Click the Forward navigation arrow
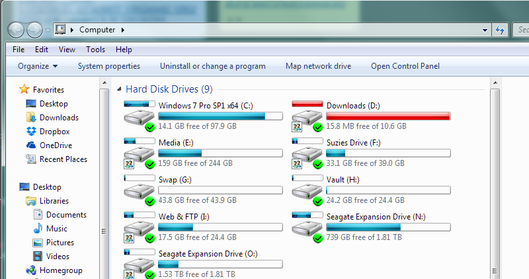The width and height of the screenshot is (529, 279). click(34, 30)
